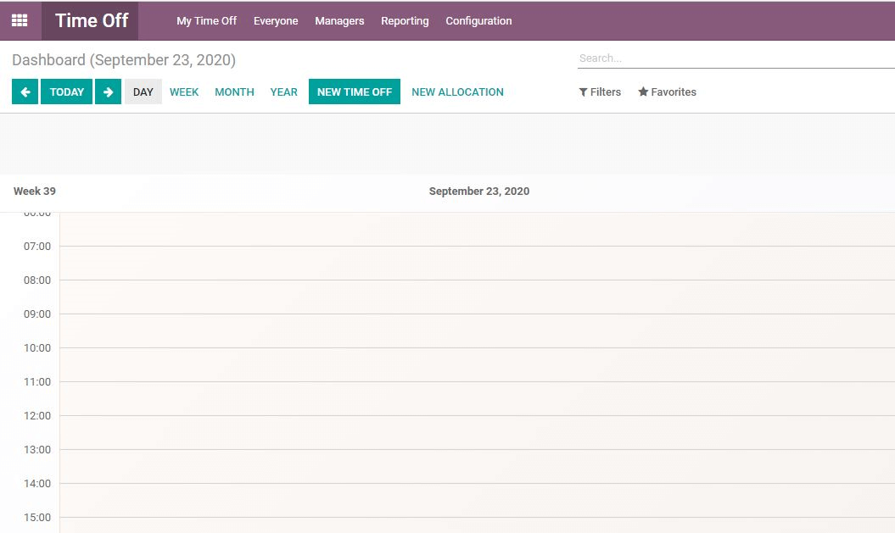Switch calendar to WEEK view
This screenshot has height=533, width=895.
(x=184, y=92)
